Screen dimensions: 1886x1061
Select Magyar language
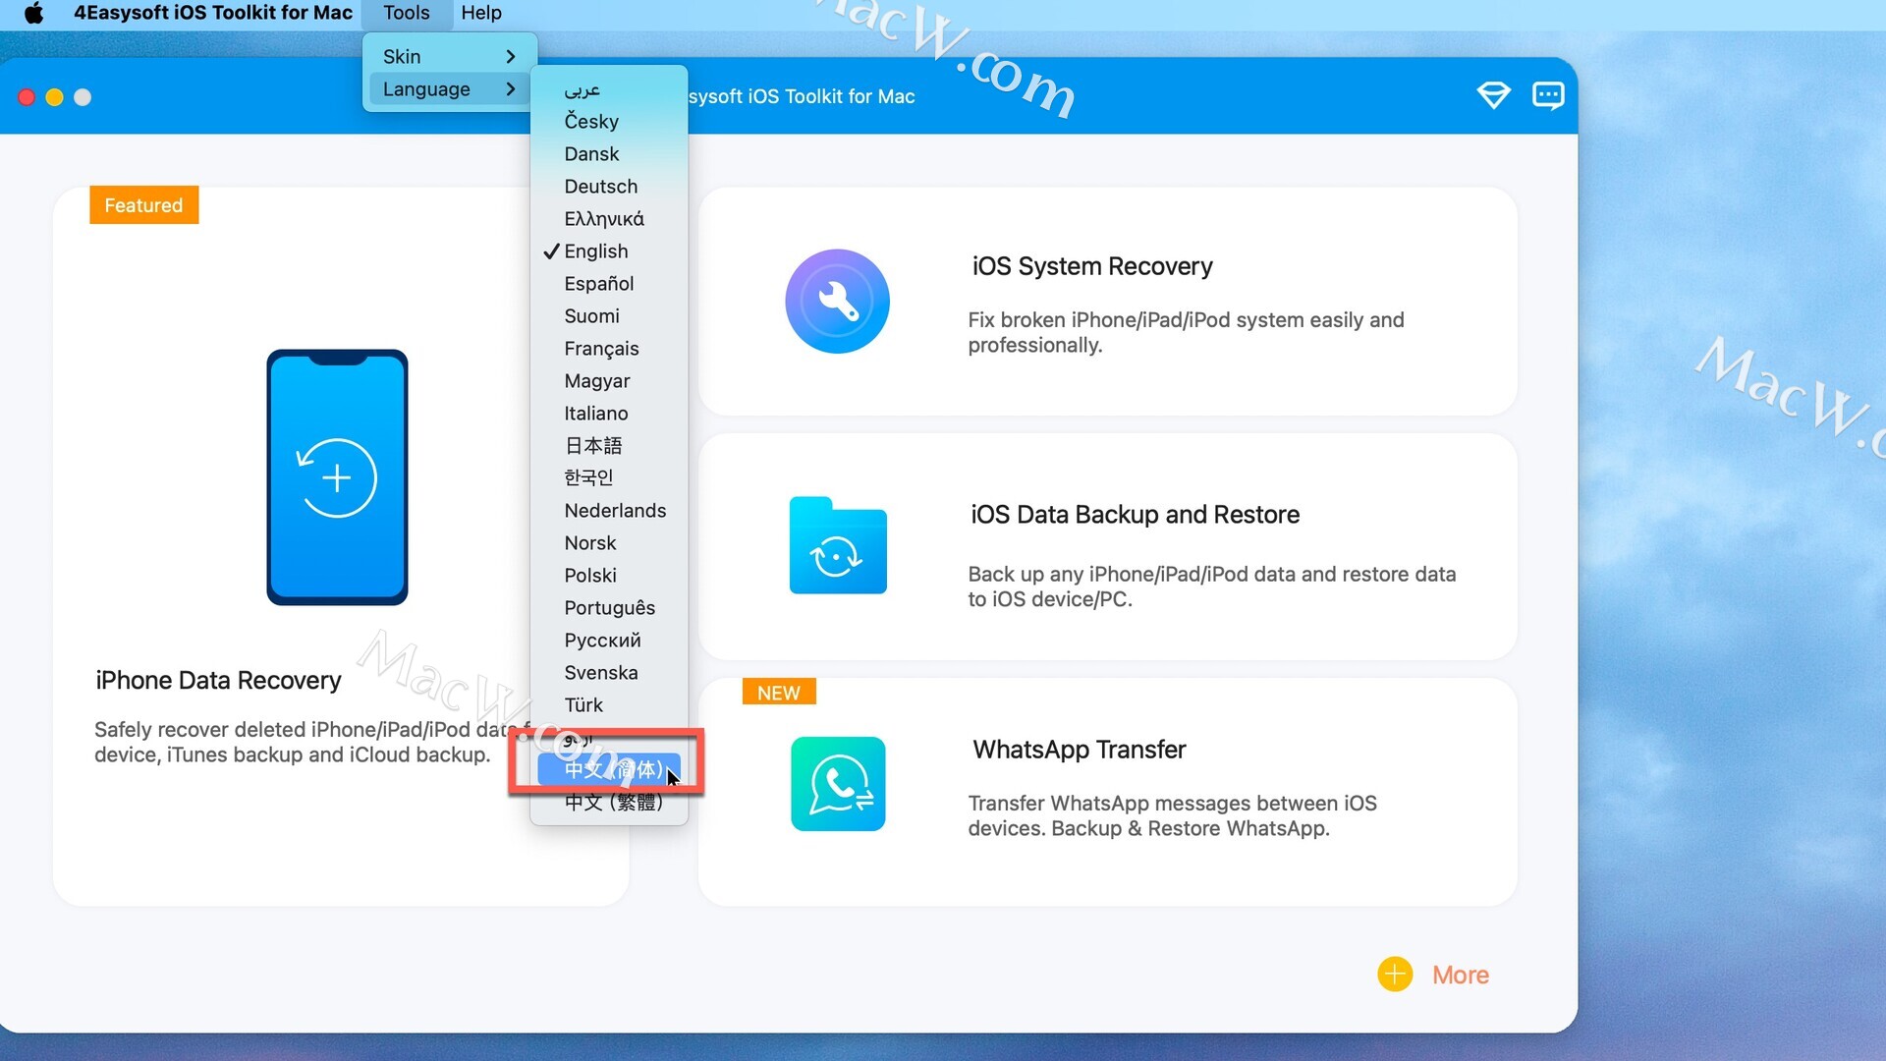(x=609, y=381)
